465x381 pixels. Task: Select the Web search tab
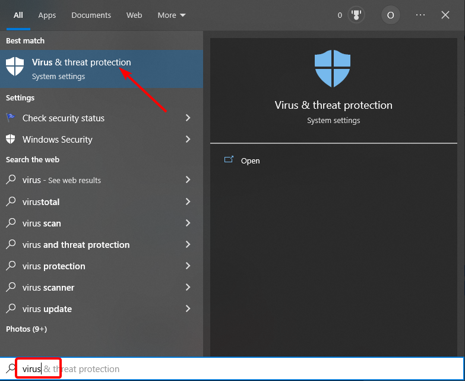tap(134, 15)
